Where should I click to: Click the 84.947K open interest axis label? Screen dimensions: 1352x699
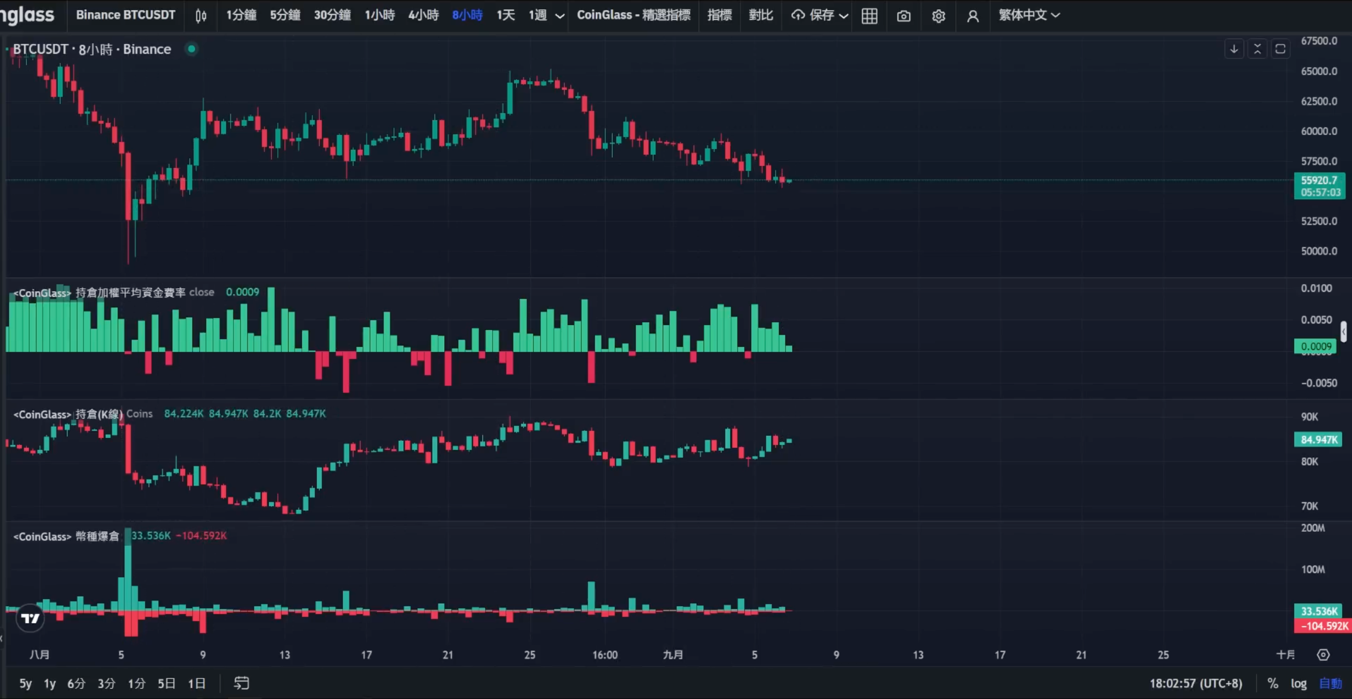pos(1318,439)
